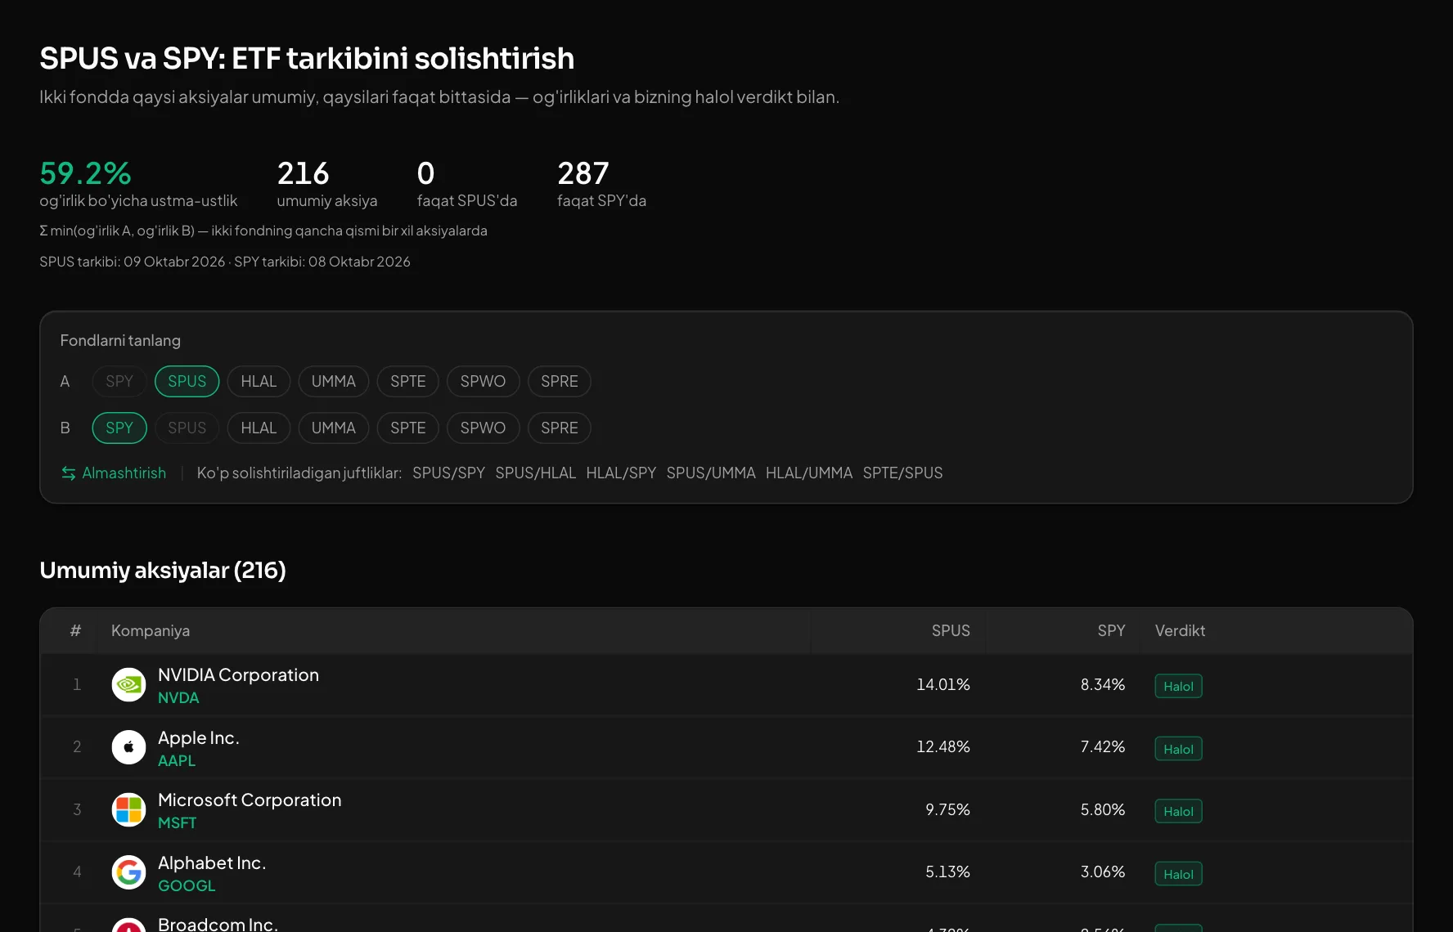Viewport: 1453px width, 932px height.
Task: Click the 59.2% overlap value
Action: pos(86,173)
